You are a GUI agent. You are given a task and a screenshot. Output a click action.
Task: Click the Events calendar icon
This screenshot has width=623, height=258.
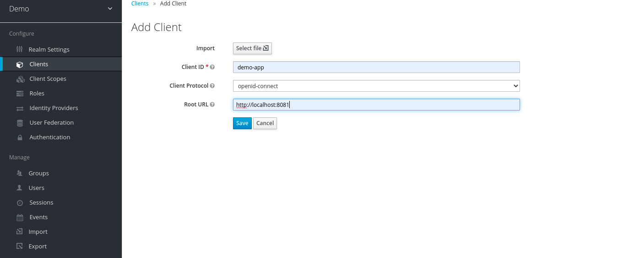20,217
